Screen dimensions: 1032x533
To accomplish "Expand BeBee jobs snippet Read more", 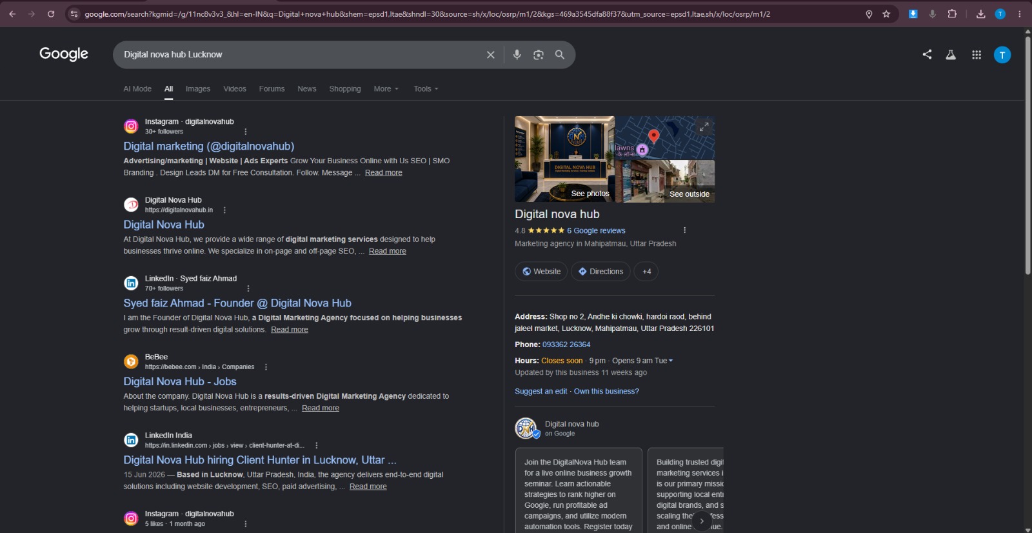I will pyautogui.click(x=321, y=408).
